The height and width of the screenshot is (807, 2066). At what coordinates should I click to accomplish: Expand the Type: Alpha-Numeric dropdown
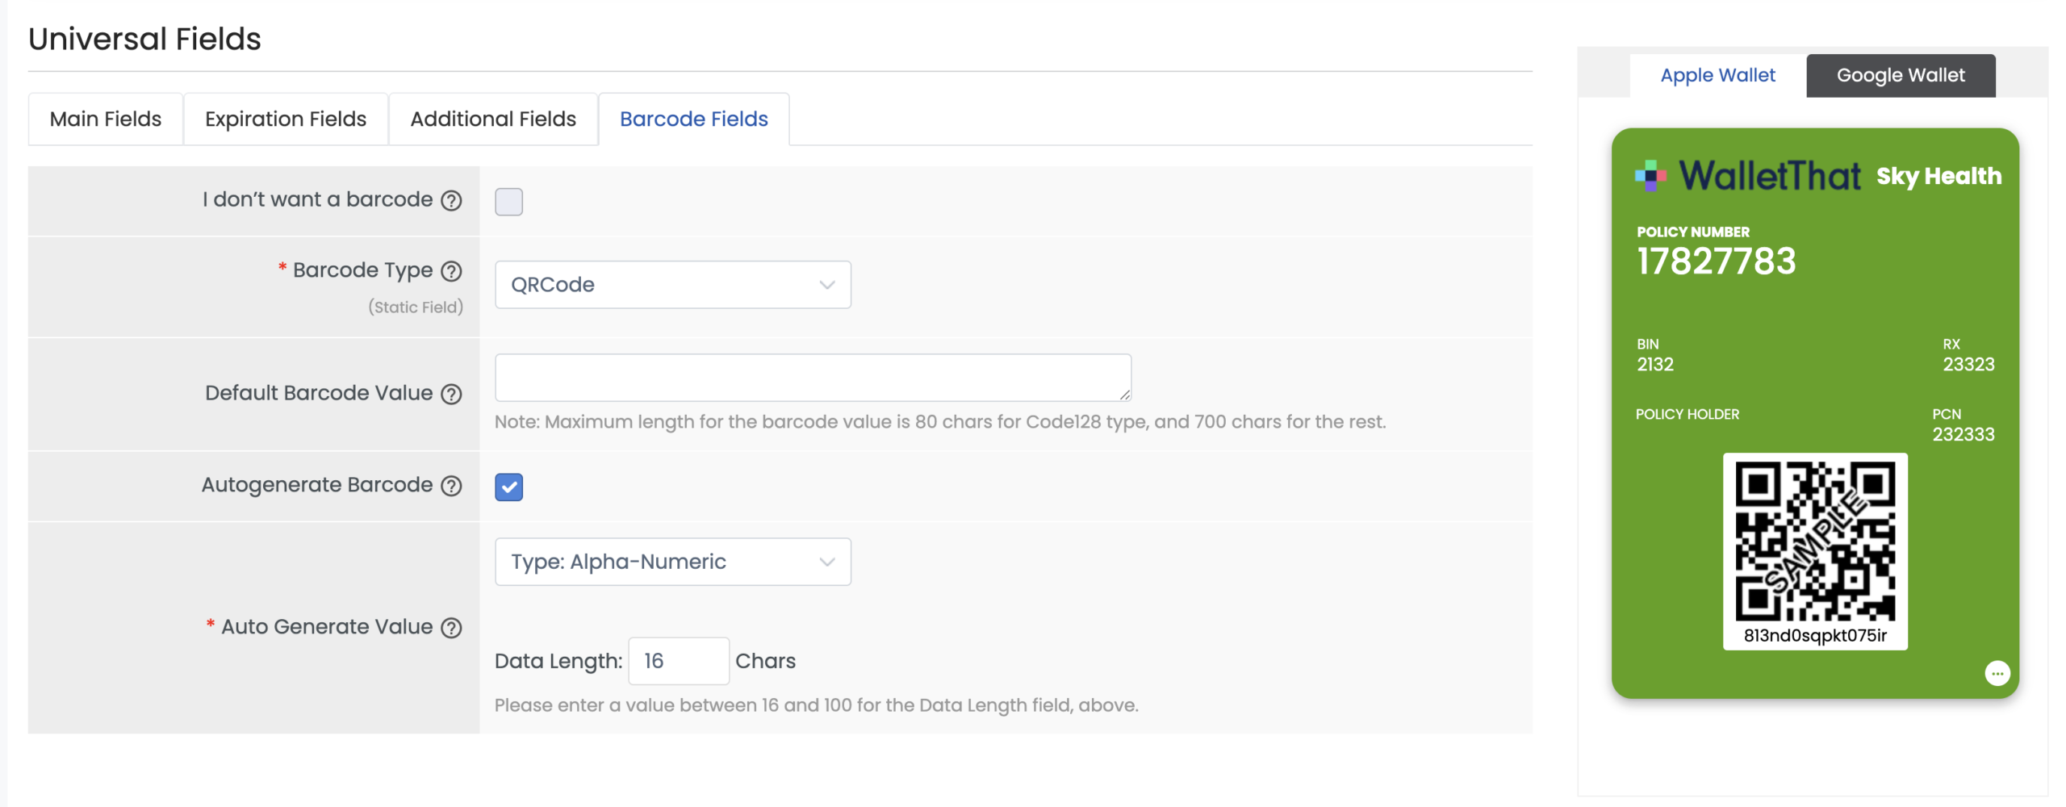[672, 562]
